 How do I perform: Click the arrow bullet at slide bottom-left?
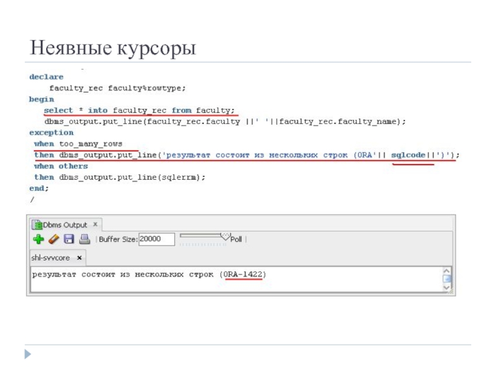coord(27,353)
